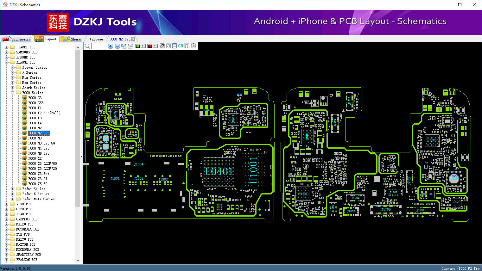Select POCO X3 LLDM720 entry
The width and height of the screenshot is (482, 271).
pos(42,169)
